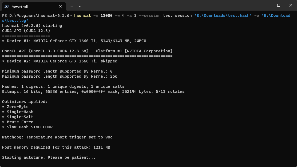Click the PowerShell icon in the tab
Viewport: 297px width, 167px height.
(7, 6)
